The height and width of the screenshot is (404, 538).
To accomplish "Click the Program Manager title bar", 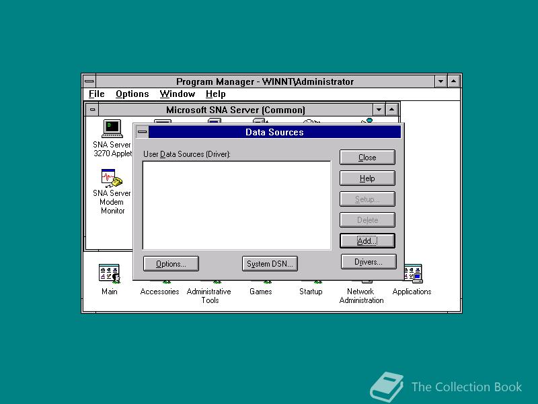I will tap(265, 81).
